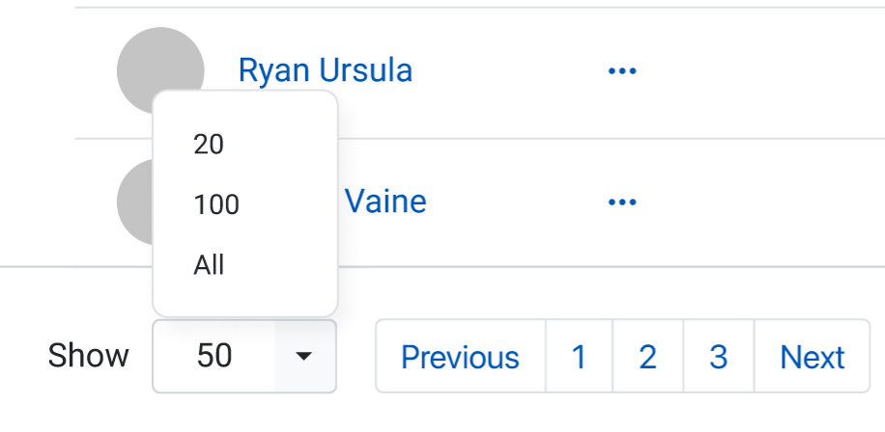
Task: Open the Vaine profile link
Action: coord(385,202)
